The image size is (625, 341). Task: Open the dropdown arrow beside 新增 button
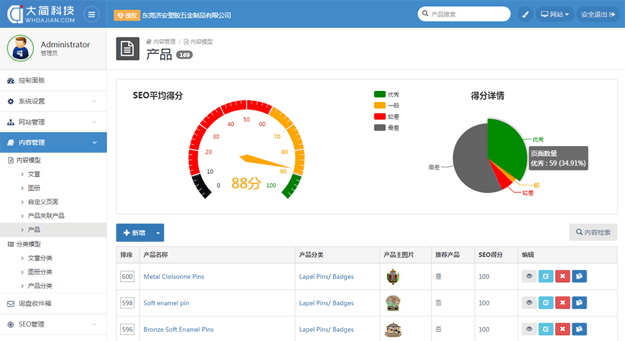(x=158, y=233)
